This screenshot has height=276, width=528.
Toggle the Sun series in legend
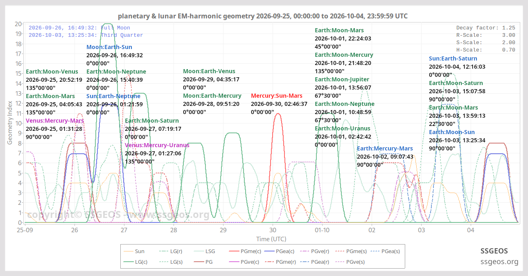tap(134, 251)
